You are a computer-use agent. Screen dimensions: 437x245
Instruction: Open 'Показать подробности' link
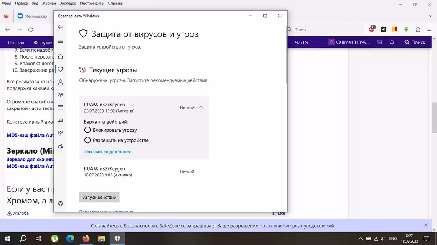click(108, 152)
